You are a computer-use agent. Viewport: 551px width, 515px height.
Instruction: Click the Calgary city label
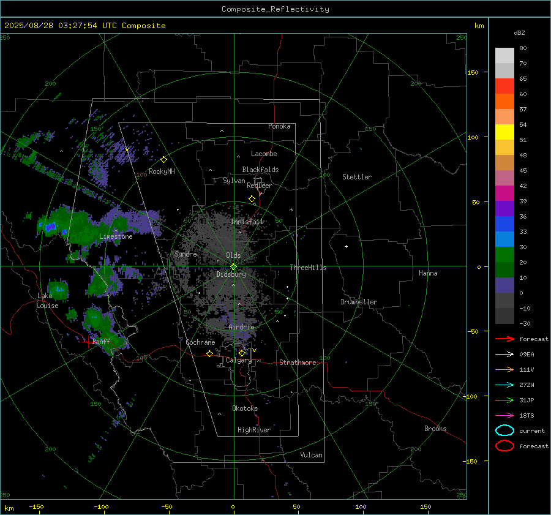click(239, 360)
